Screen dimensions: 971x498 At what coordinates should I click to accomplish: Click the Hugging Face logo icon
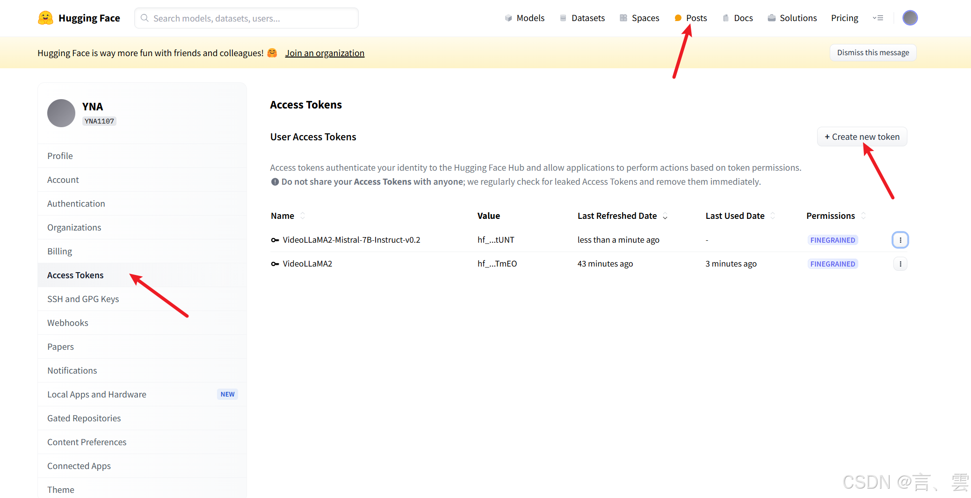click(45, 18)
